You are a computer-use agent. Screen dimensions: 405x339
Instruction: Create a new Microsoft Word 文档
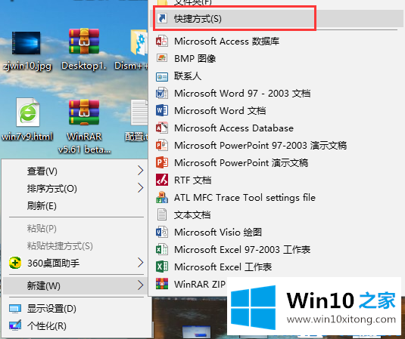coord(220,111)
